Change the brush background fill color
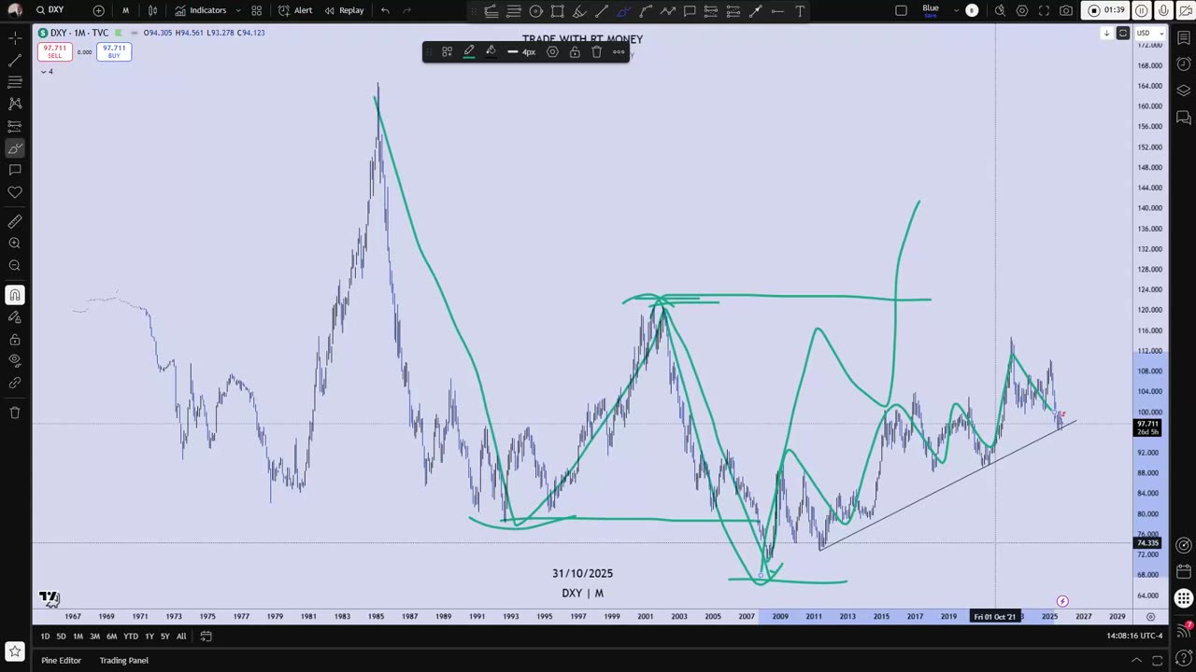 (x=491, y=52)
